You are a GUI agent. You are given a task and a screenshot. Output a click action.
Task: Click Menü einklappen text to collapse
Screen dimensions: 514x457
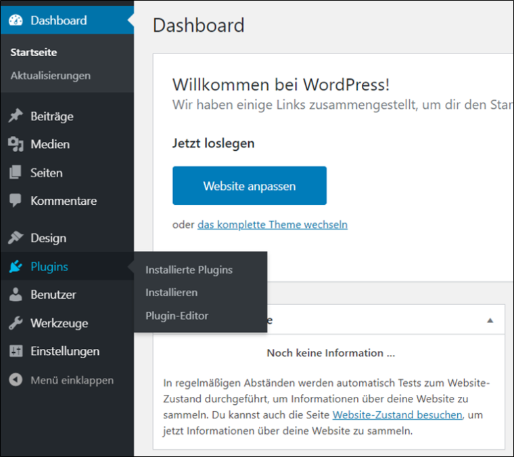pyautogui.click(x=72, y=380)
